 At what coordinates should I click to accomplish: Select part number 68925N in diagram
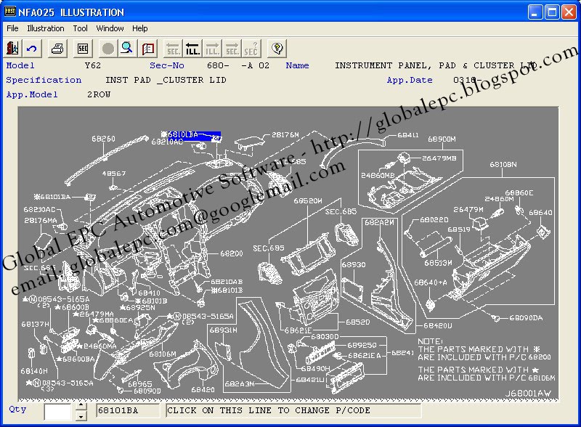[x=140, y=308]
